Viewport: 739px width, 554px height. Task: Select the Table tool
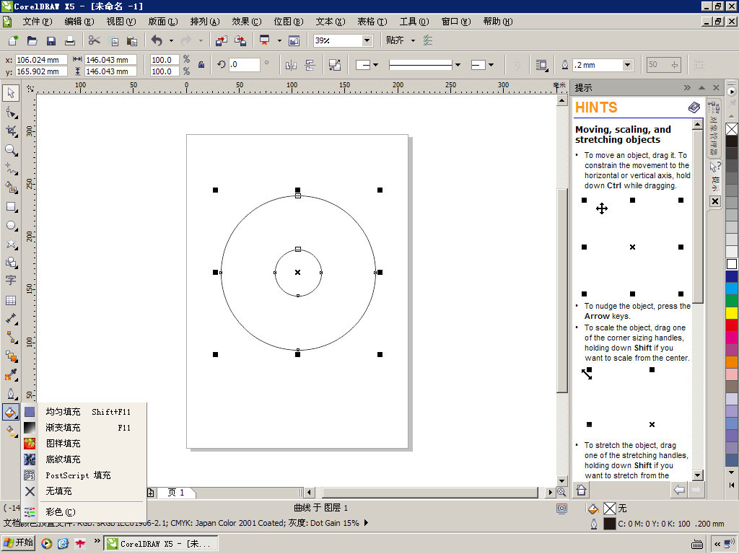pyautogui.click(x=11, y=300)
